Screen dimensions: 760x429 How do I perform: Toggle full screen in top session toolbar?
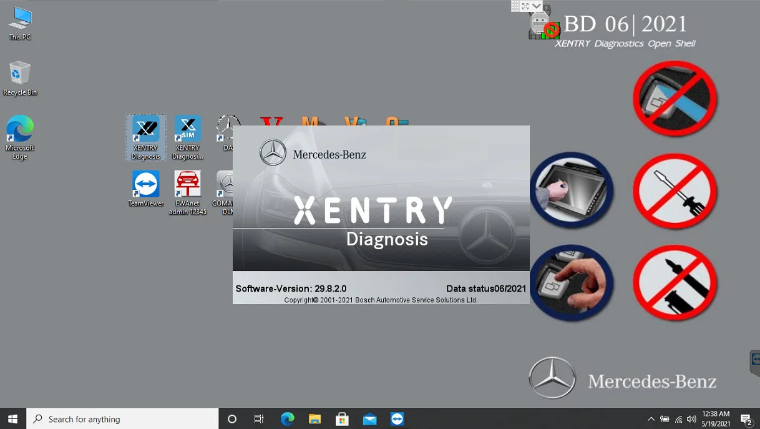pos(525,6)
